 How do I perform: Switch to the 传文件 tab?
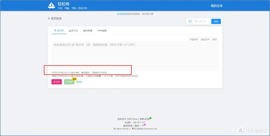coord(59,31)
